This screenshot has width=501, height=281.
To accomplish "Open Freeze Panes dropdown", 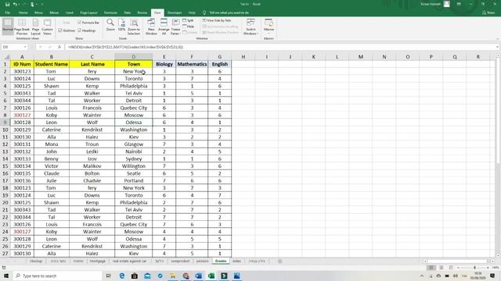I will (175, 27).
